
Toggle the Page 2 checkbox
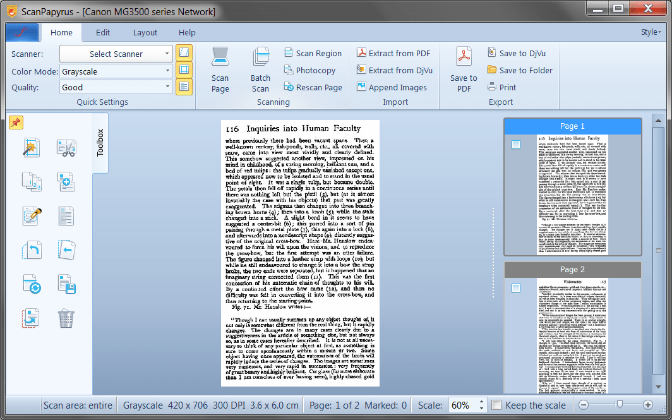[515, 287]
